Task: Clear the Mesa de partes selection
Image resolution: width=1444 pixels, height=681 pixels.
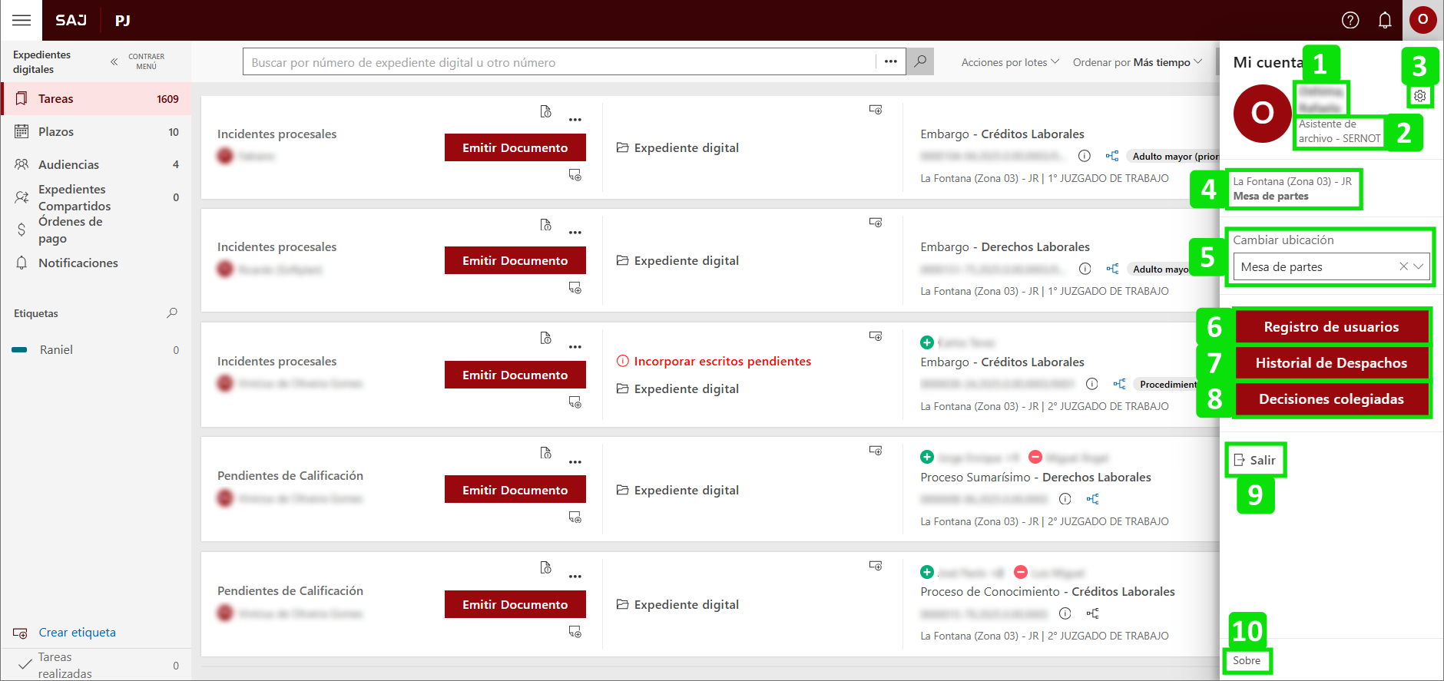Action: tap(1403, 266)
